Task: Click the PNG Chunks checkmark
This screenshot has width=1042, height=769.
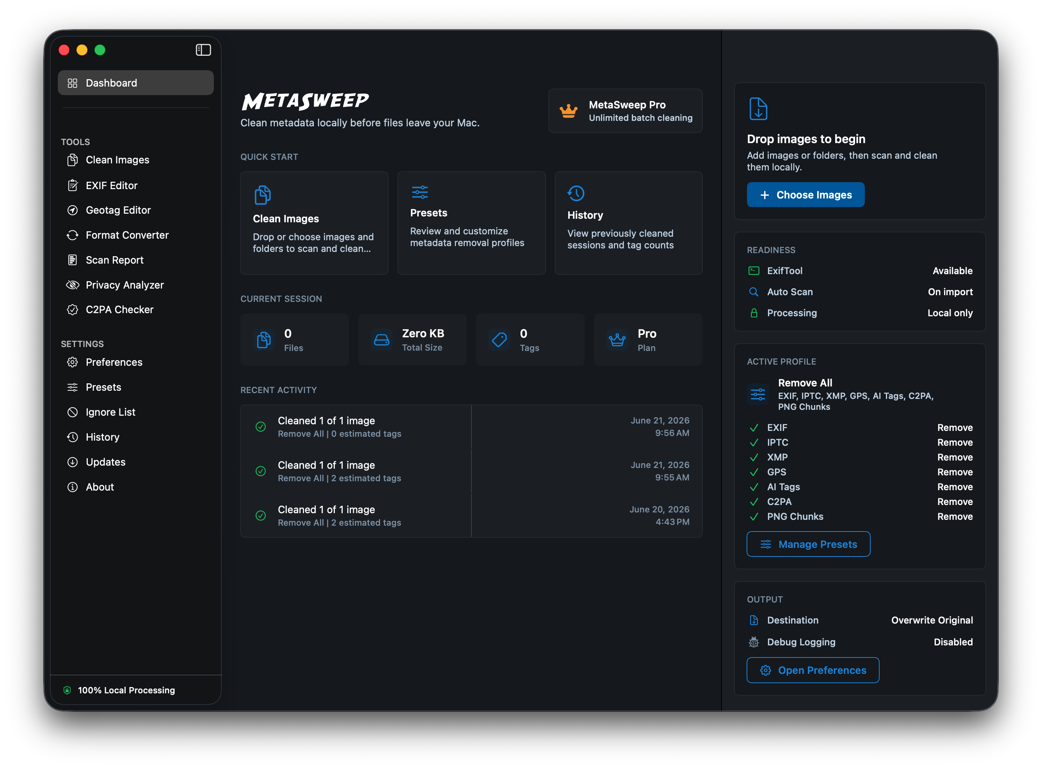Action: [x=754, y=517]
